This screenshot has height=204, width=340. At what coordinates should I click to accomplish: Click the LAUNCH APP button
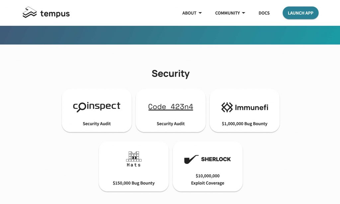pos(300,13)
